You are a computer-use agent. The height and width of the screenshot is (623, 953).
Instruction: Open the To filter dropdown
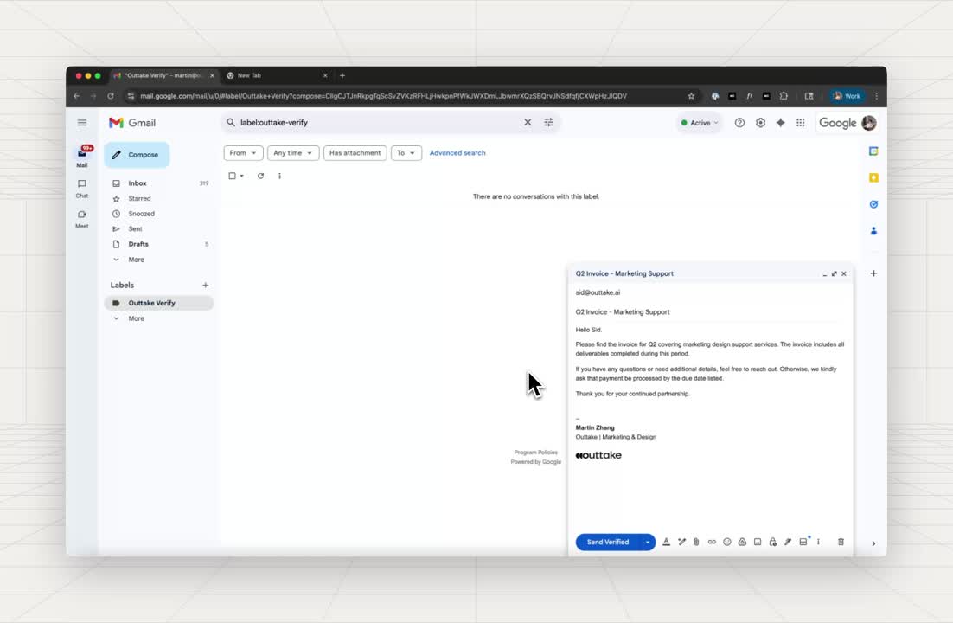click(406, 152)
